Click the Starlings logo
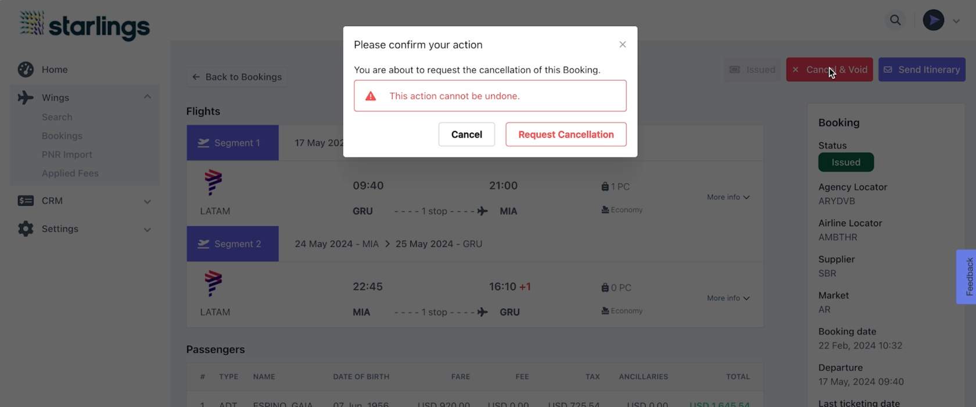Screen dimensions: 976x407 (x=85, y=25)
